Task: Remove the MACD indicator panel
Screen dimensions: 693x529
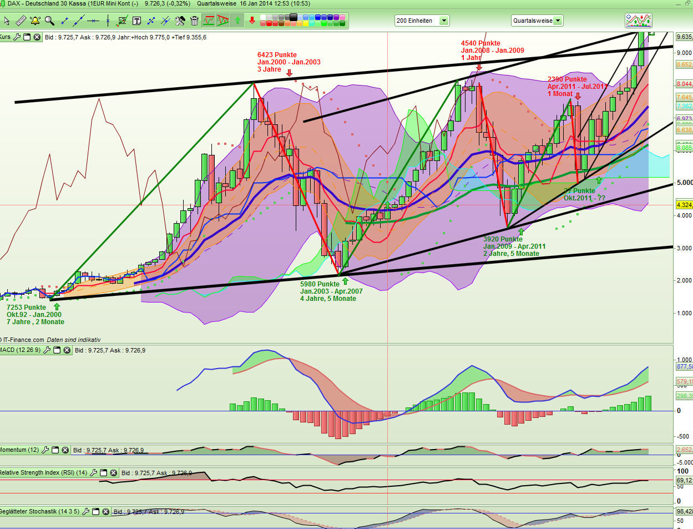Action: pyautogui.click(x=67, y=350)
